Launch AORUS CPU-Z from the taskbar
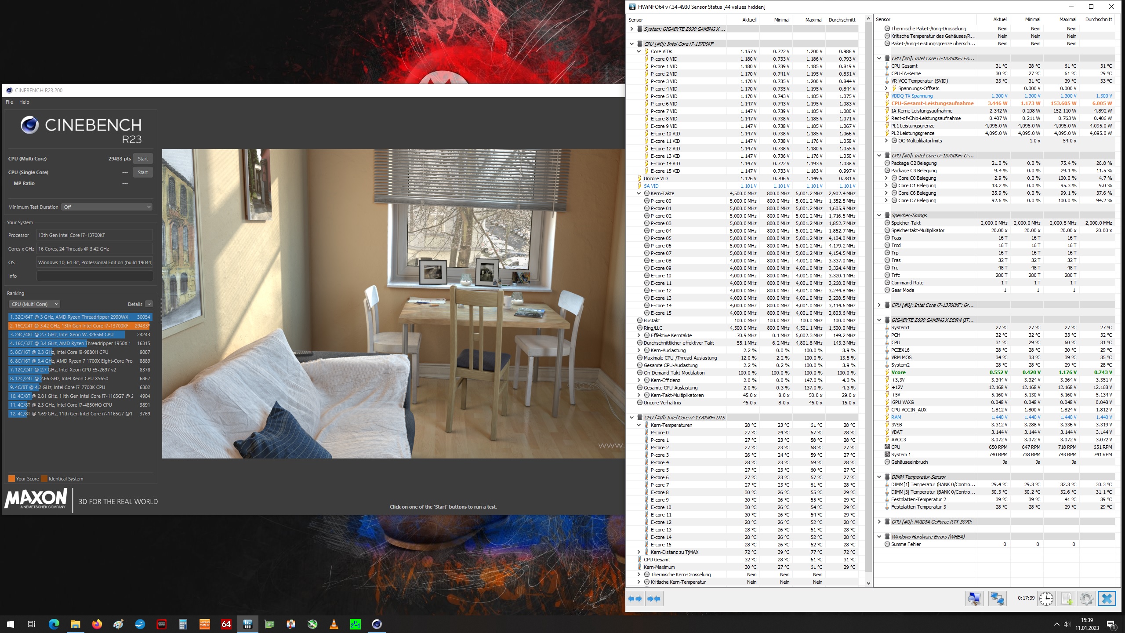 pyautogui.click(x=205, y=624)
